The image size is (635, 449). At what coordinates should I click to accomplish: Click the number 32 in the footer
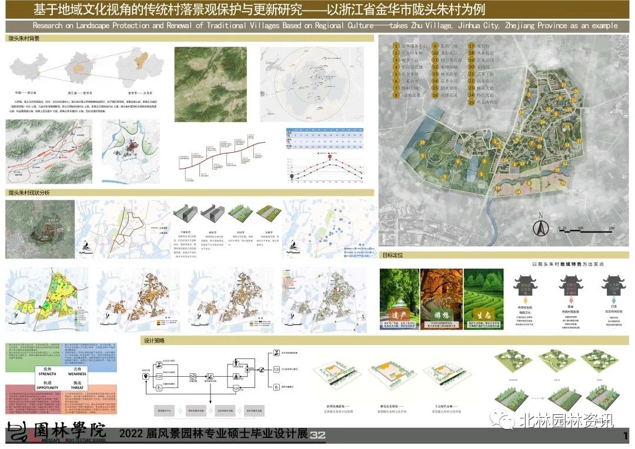(x=318, y=435)
